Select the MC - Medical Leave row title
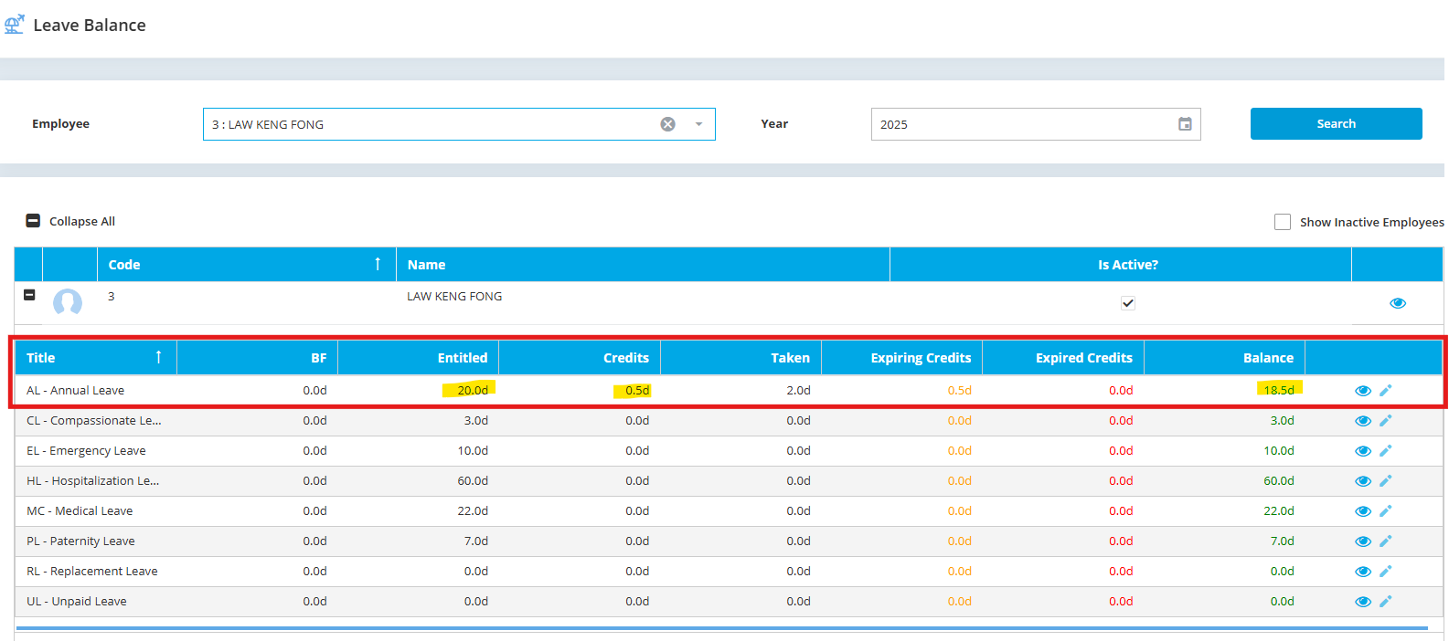The height and width of the screenshot is (641, 1449). coord(80,510)
